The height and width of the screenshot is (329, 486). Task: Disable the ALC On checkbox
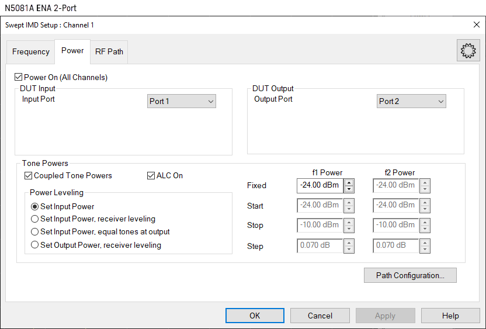click(151, 175)
